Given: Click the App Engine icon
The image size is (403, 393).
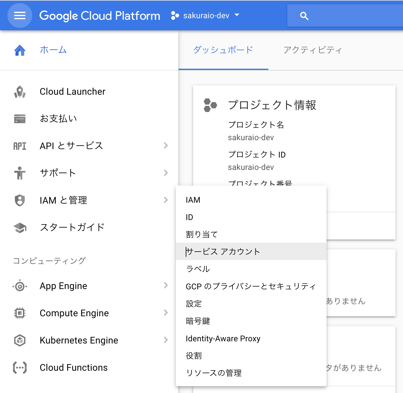Looking at the screenshot, I should pos(20,286).
